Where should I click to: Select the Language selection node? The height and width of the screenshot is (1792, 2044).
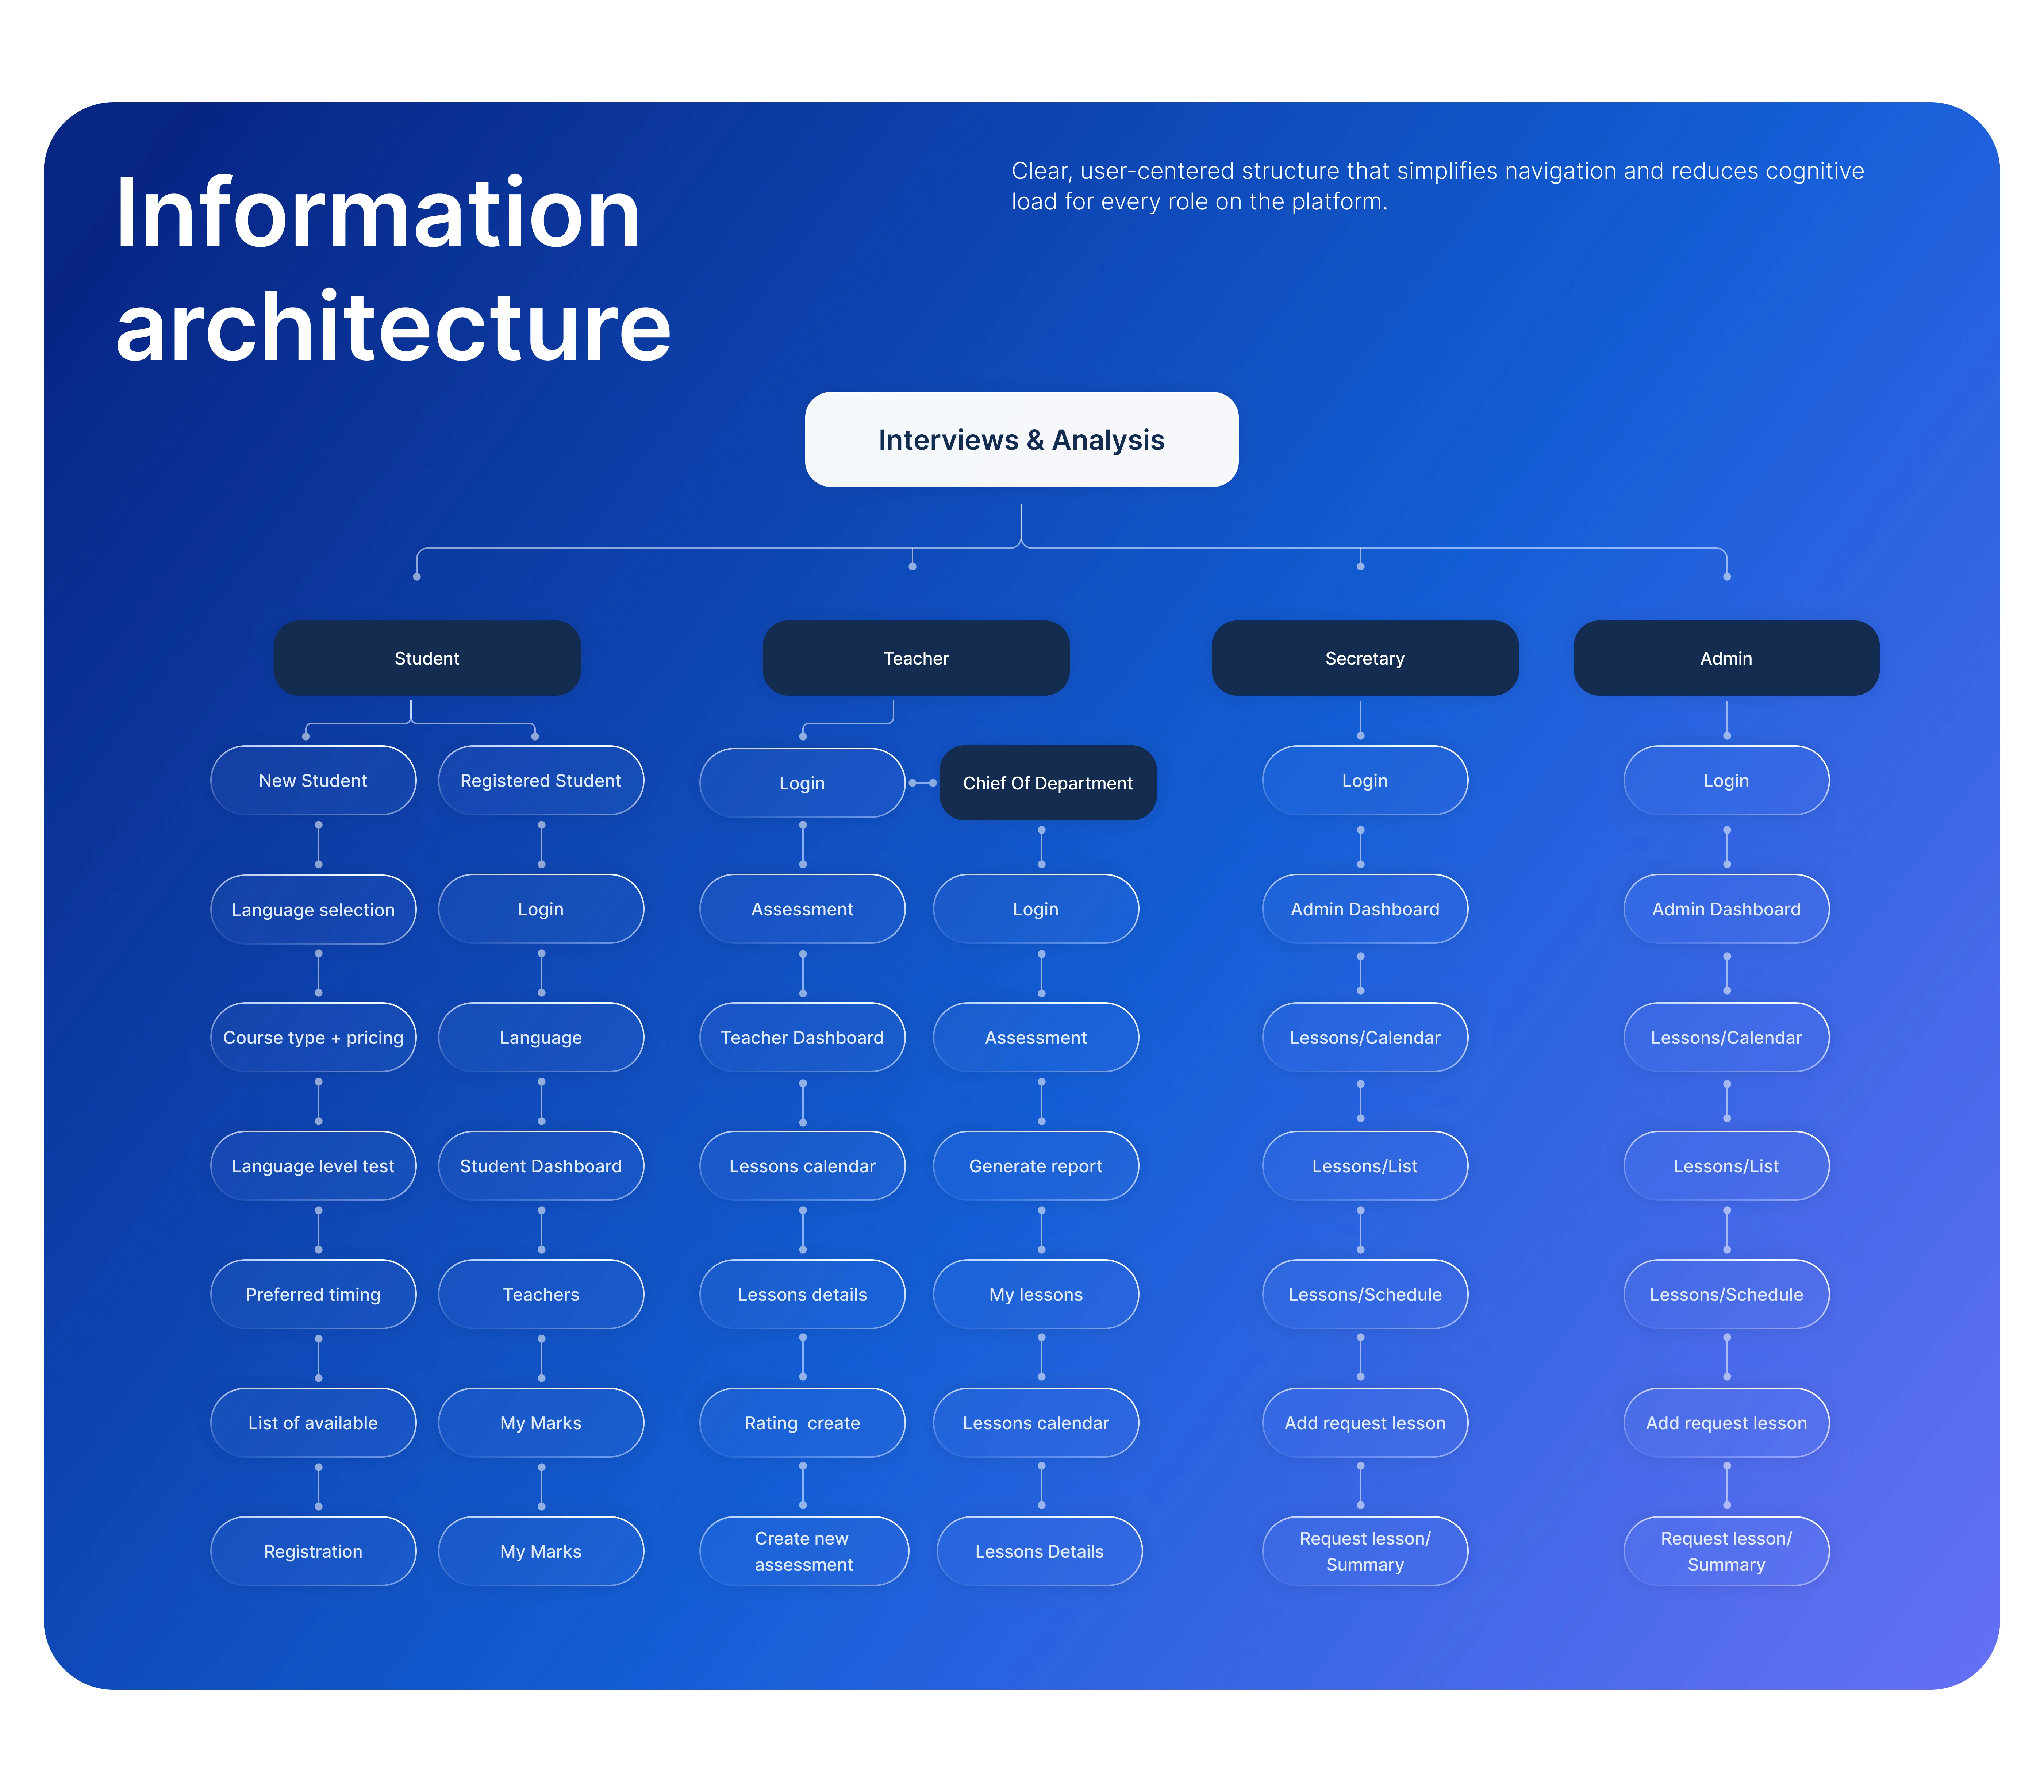coord(313,909)
